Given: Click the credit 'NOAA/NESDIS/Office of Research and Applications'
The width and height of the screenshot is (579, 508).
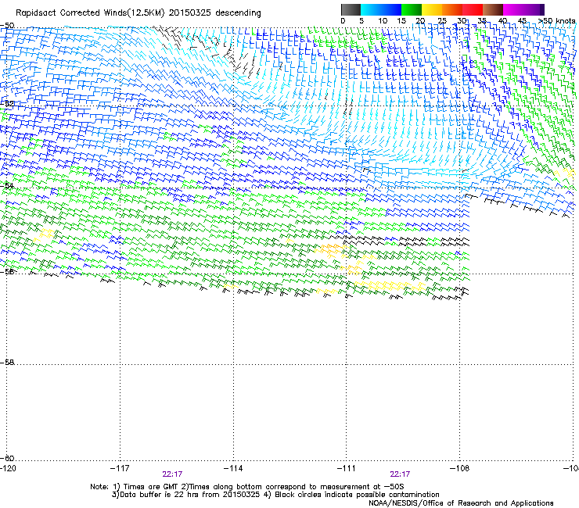Looking at the screenshot, I should click(461, 503).
